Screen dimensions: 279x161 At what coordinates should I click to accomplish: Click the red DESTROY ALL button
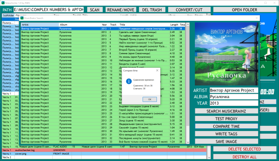245,157
